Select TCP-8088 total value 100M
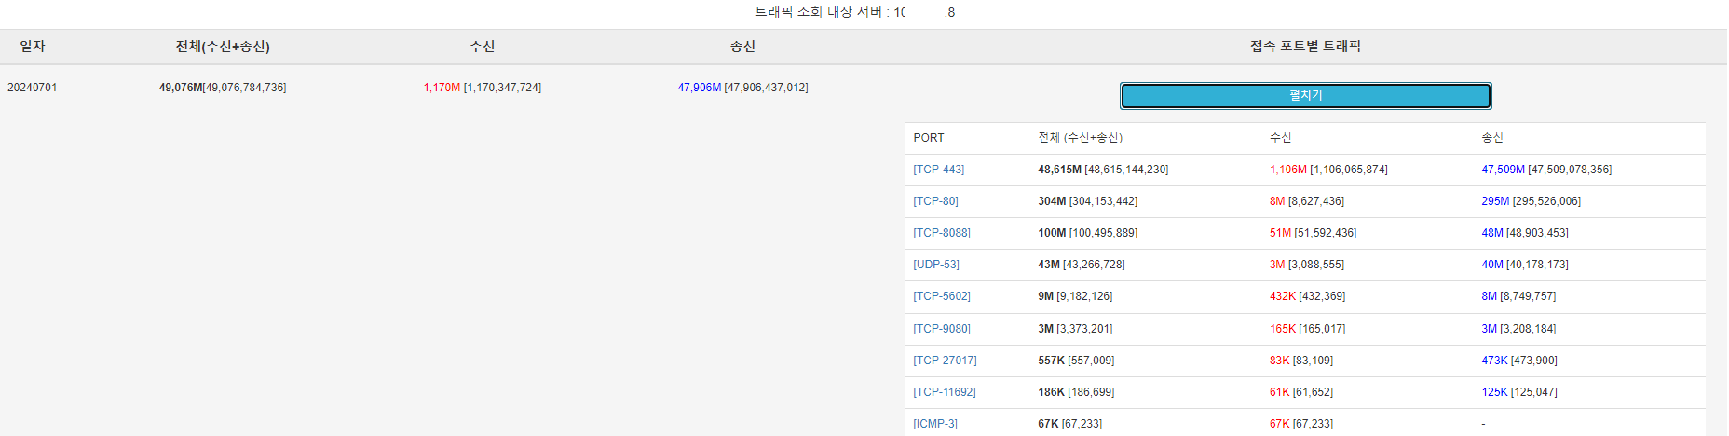1729x436 pixels. click(1052, 233)
